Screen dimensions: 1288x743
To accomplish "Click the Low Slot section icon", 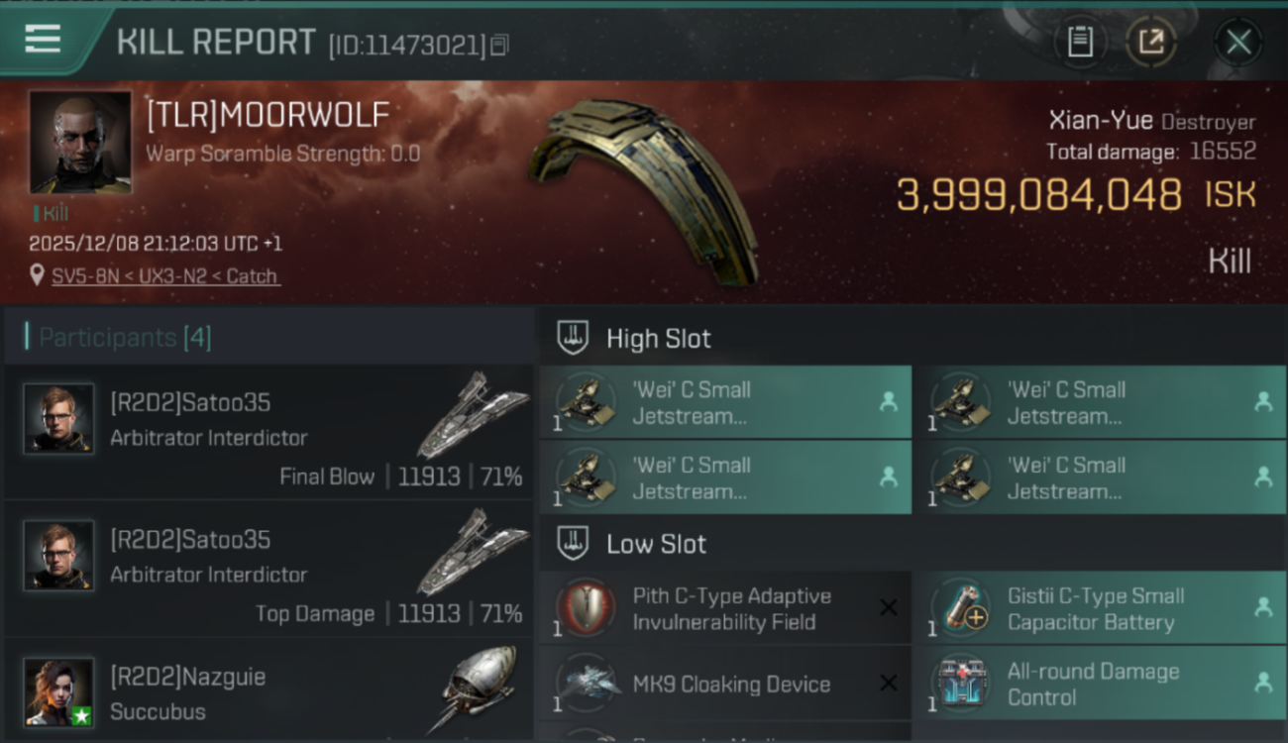I will point(573,543).
